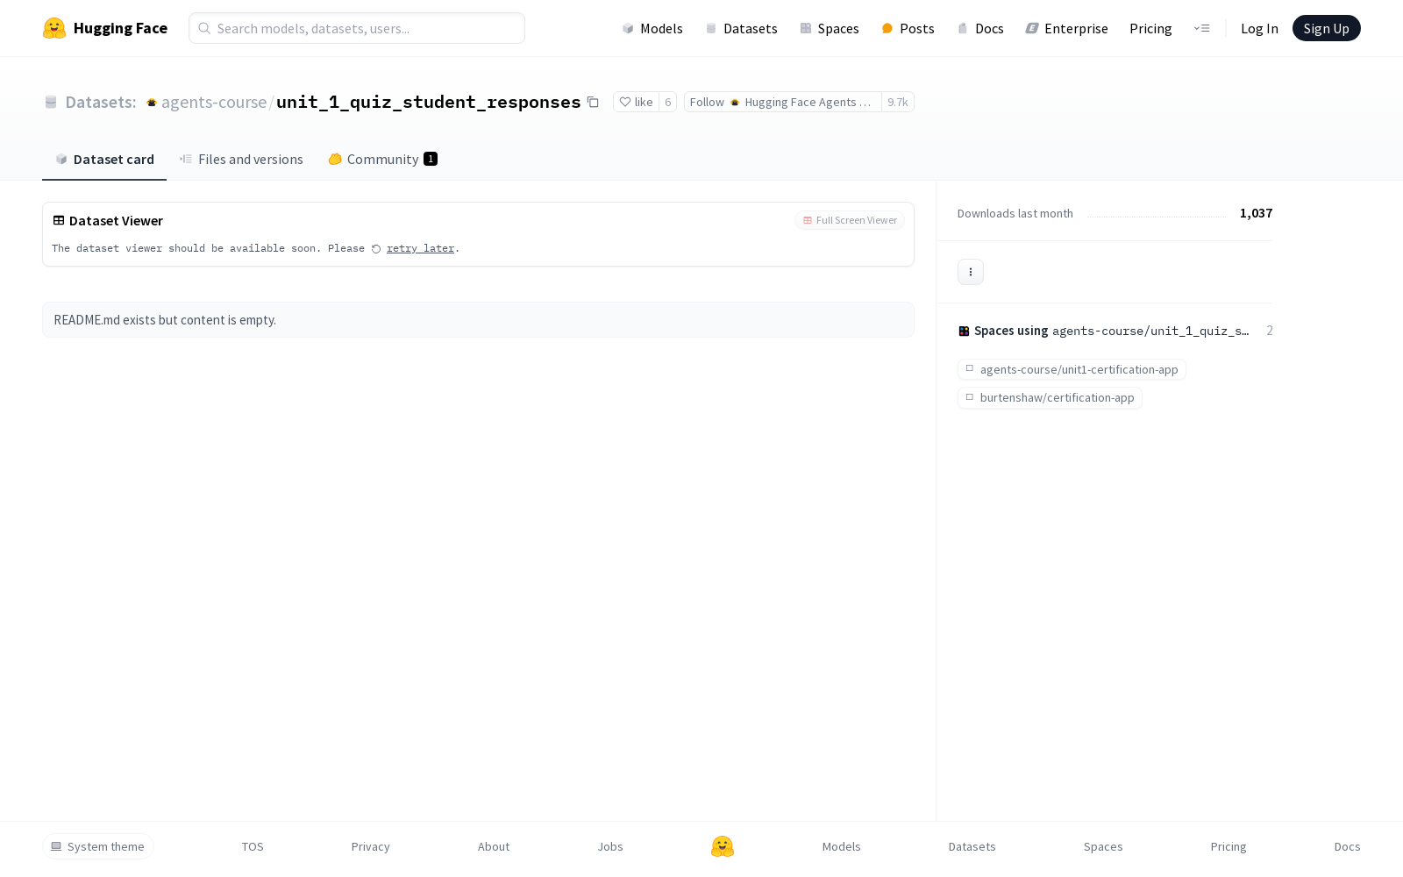Open Docs footer link
Screen dimensions: 1403x877
pyautogui.click(x=1347, y=846)
